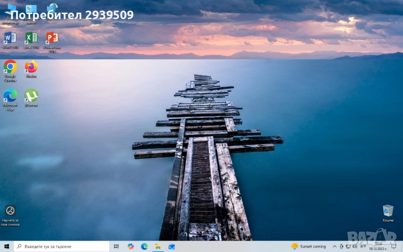Expand the hidden system tray icons
The width and height of the screenshot is (403, 252).
pos(335,246)
